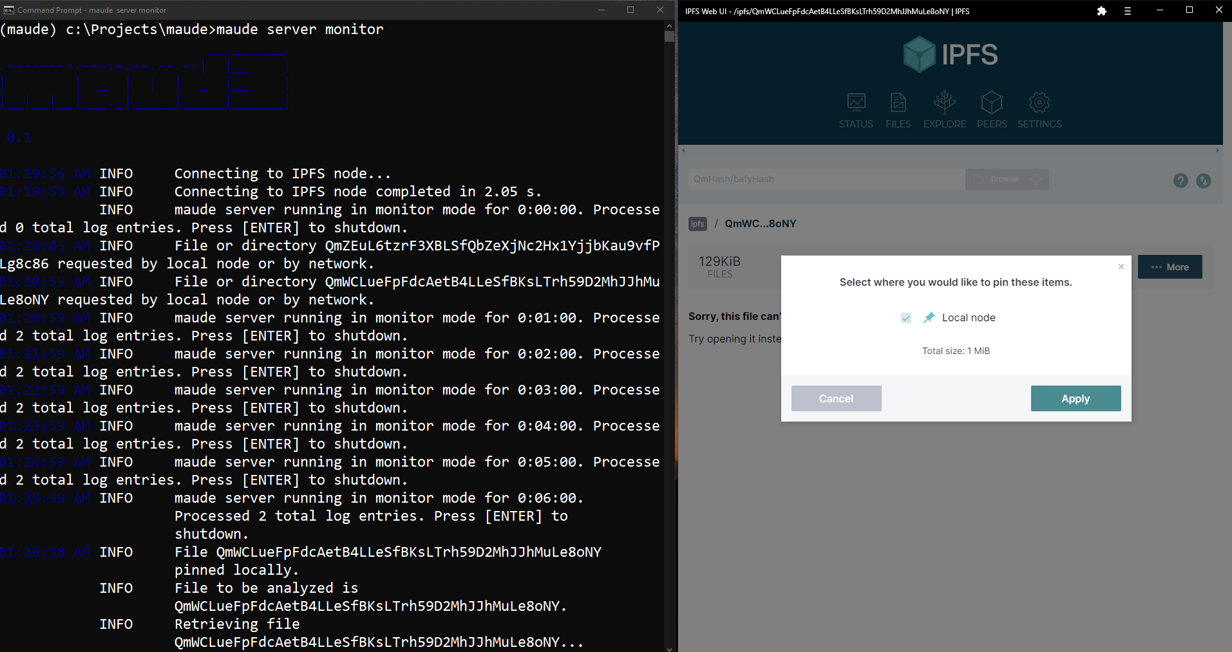Focus the QmHash/bafyHash input field
1232x652 pixels.
pos(827,179)
